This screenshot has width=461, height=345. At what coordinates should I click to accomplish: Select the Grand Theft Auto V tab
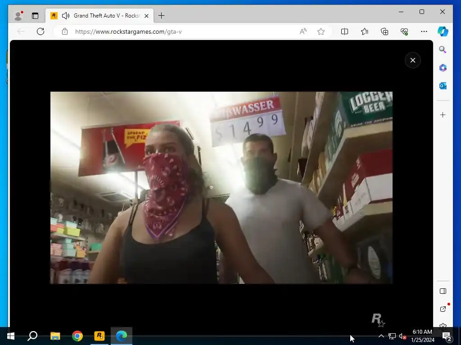coord(99,16)
